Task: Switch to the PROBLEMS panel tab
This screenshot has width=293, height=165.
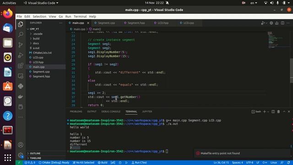Action: click(76, 111)
